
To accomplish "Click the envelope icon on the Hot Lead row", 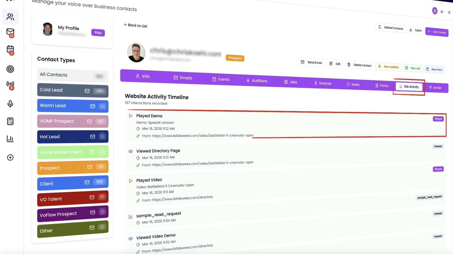I will pyautogui.click(x=92, y=137).
